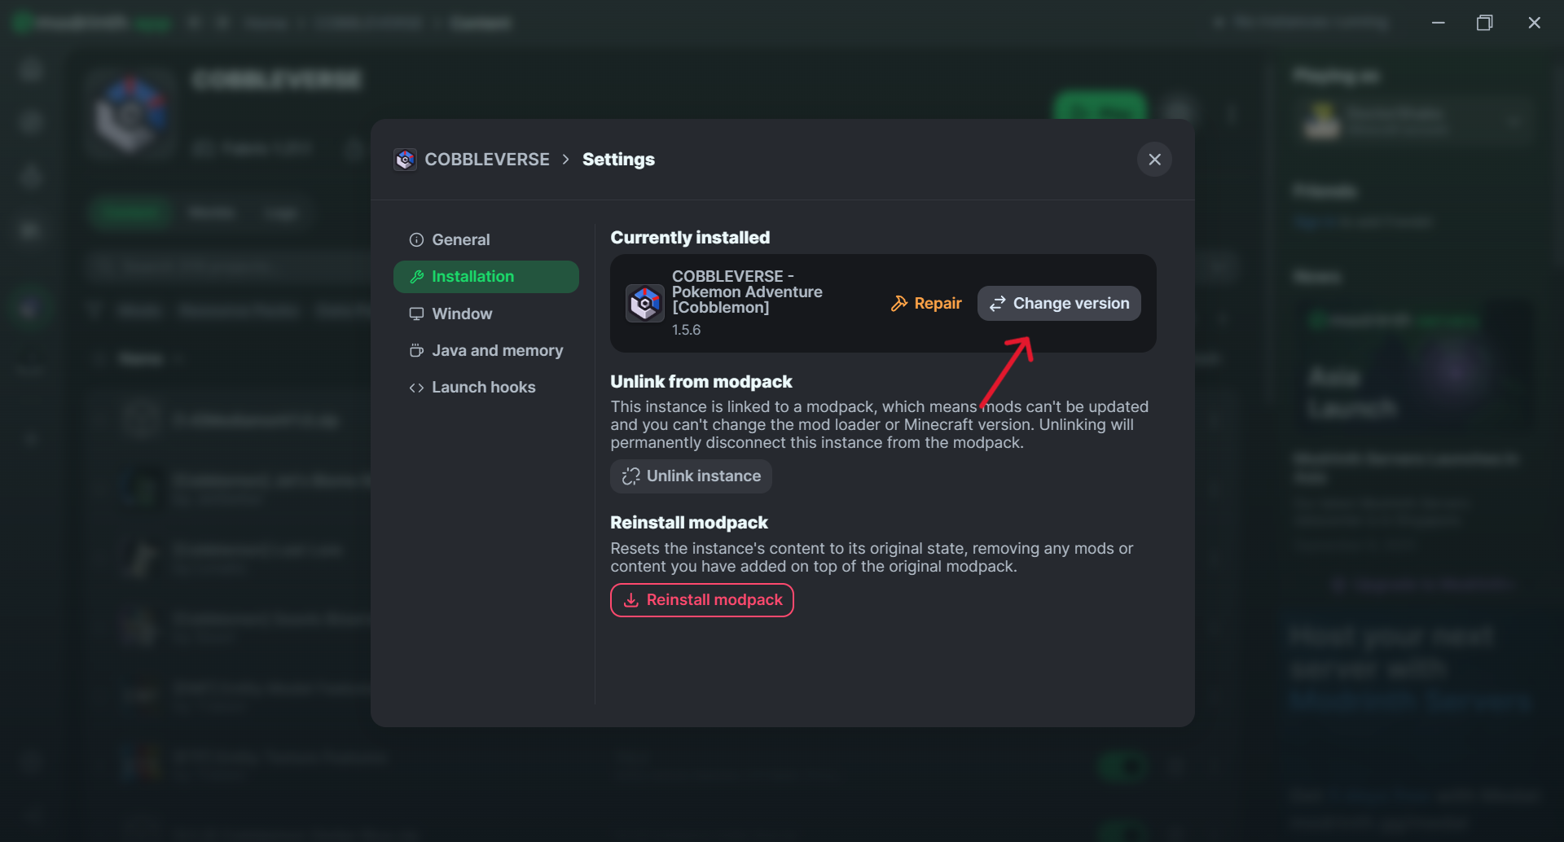
Task: Switch to the Window settings section
Action: tap(461, 314)
